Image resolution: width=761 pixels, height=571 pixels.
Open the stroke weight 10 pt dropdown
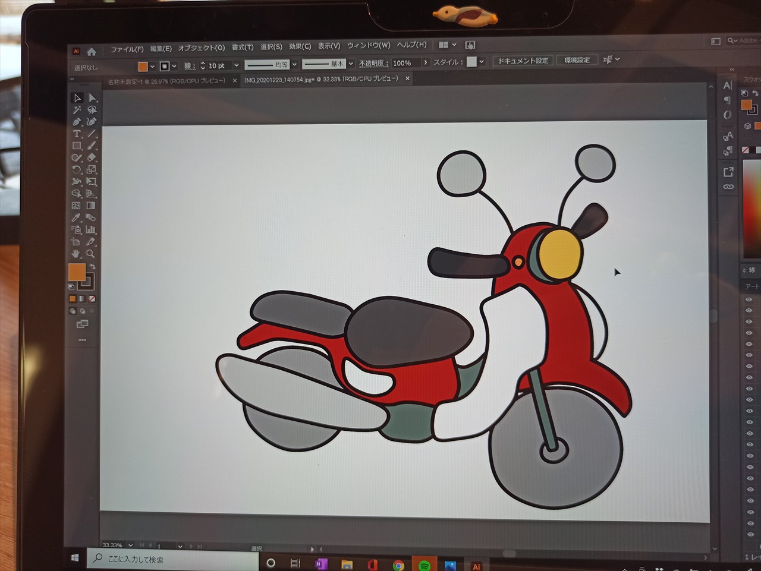coord(236,65)
